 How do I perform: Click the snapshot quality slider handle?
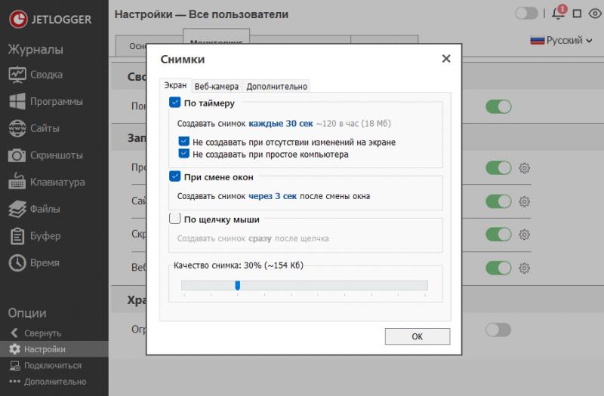237,285
